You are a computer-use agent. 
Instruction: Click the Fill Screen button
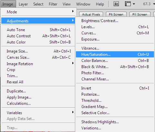pyautogui.click(x=140, y=14)
